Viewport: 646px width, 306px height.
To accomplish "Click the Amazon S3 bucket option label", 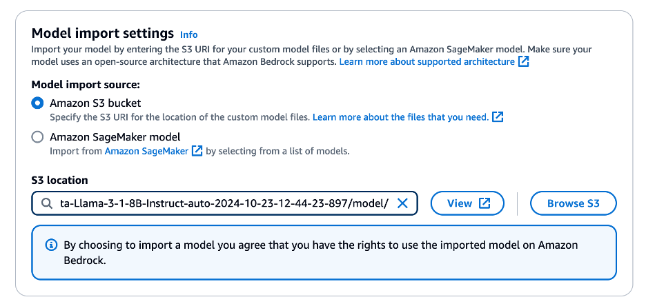I will click(95, 103).
